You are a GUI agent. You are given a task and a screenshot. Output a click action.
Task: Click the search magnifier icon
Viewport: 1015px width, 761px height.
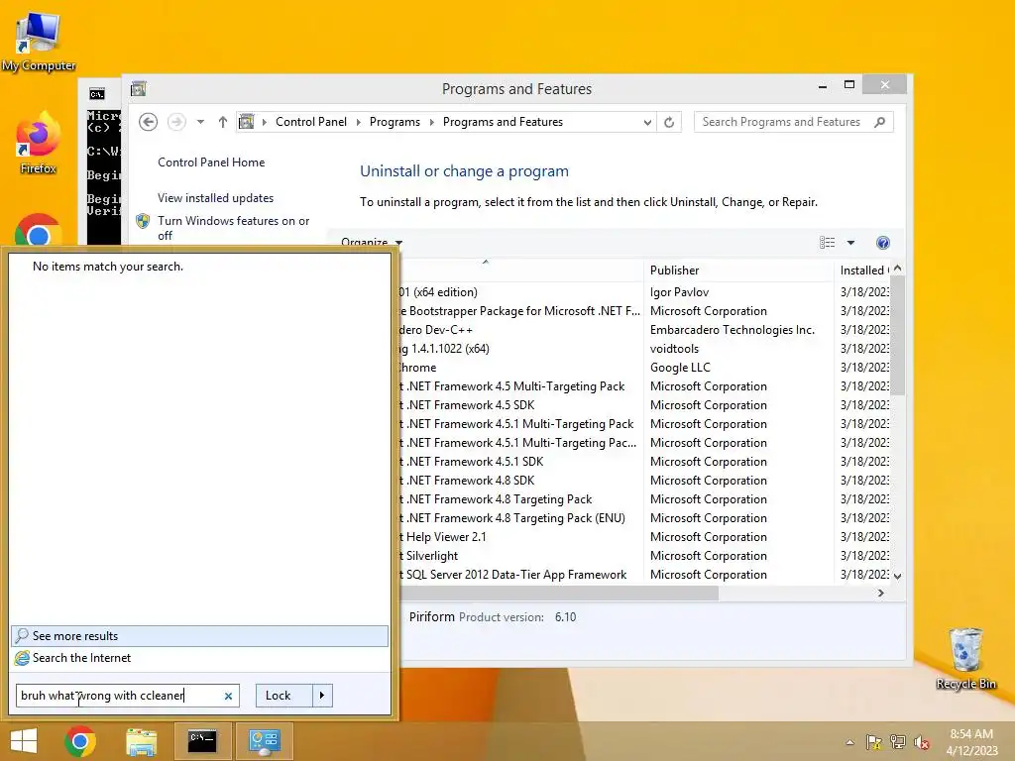[x=880, y=122]
